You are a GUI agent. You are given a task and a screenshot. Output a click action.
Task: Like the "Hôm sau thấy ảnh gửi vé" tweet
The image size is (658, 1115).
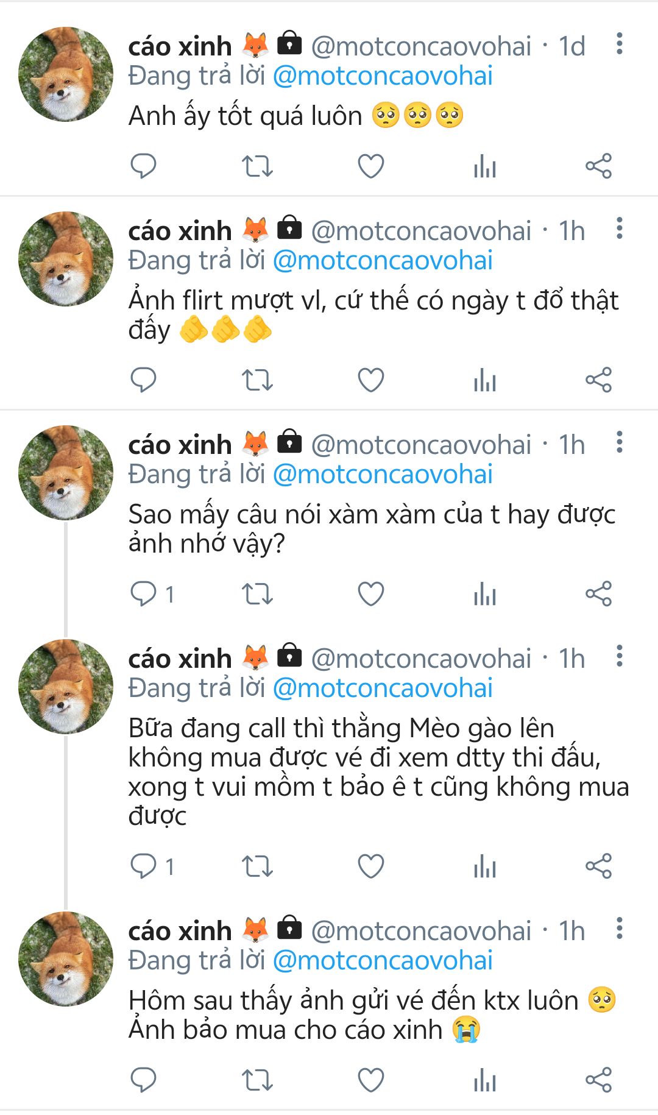point(370,1080)
